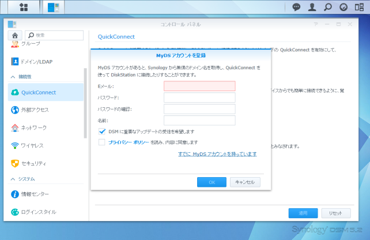Open the DSM main menu icon
This screenshot has width=370, height=240.
[x=24, y=7]
